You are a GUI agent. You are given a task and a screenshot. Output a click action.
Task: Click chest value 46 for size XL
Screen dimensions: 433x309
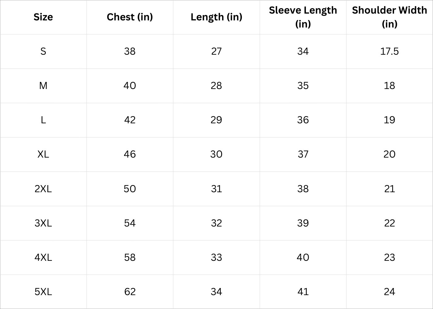point(130,154)
